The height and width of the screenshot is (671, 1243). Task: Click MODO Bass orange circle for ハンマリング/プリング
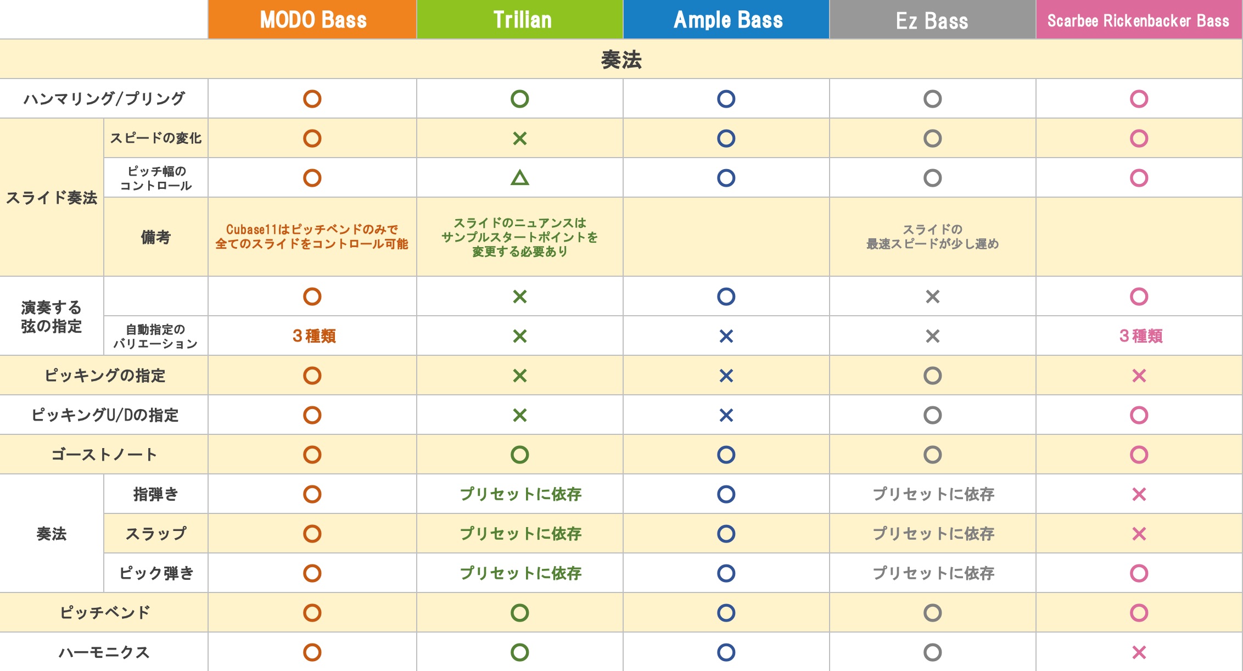pyautogui.click(x=312, y=99)
